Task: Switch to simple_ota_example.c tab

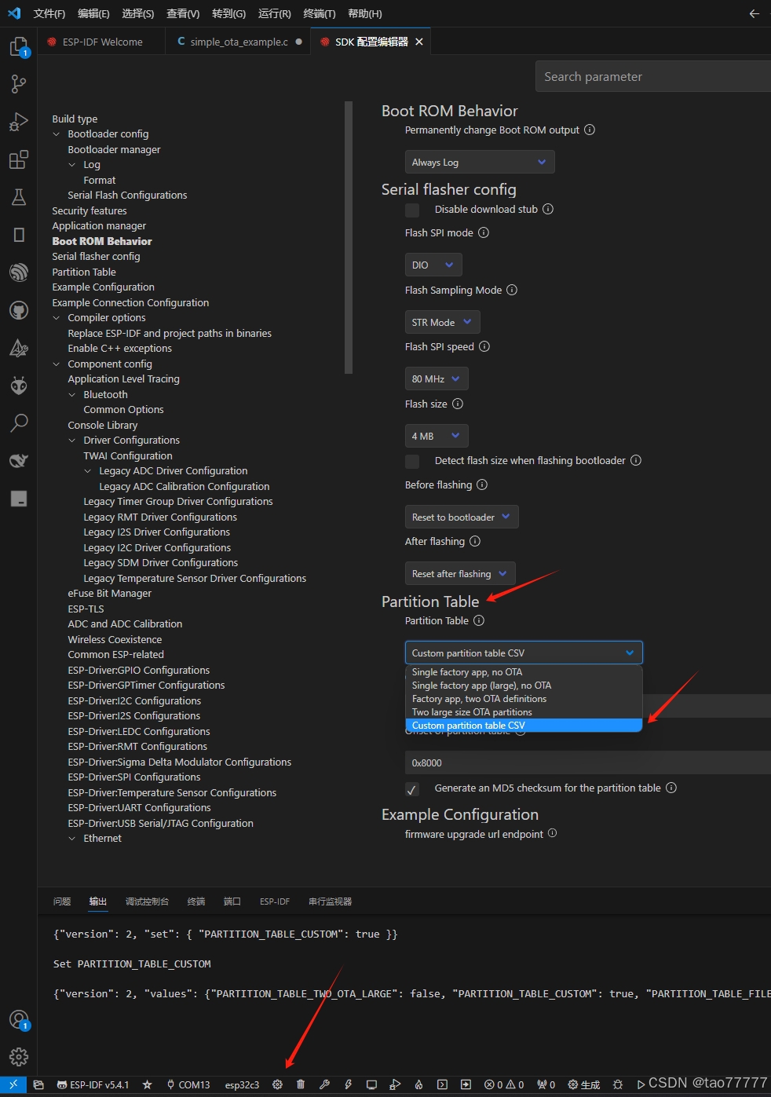Action: (239, 42)
